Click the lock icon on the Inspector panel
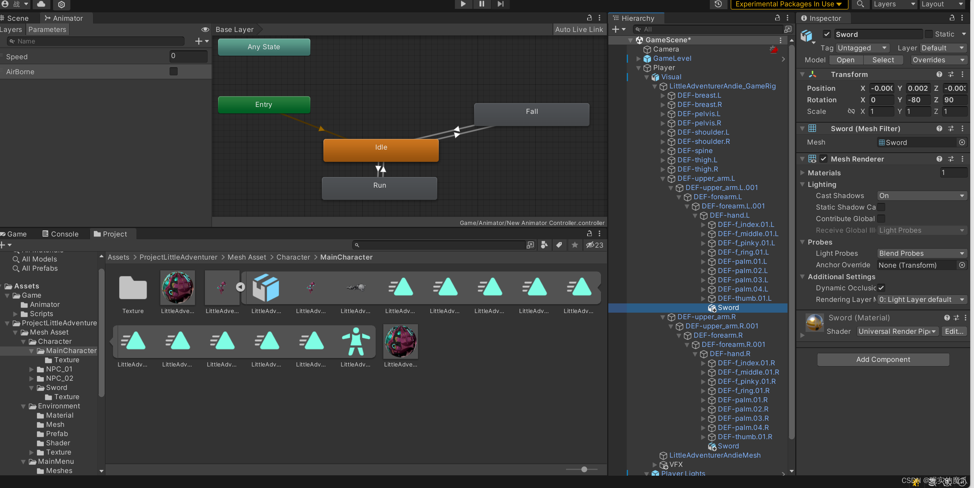974x488 pixels. point(952,18)
